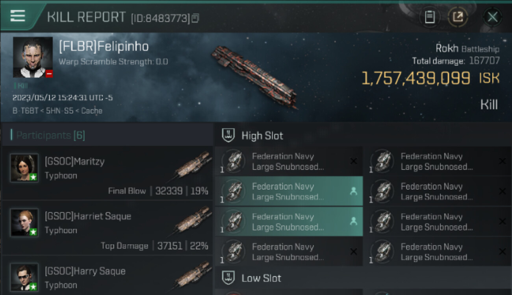Open the hamburger menu
This screenshot has height=295, width=512.
[18, 16]
